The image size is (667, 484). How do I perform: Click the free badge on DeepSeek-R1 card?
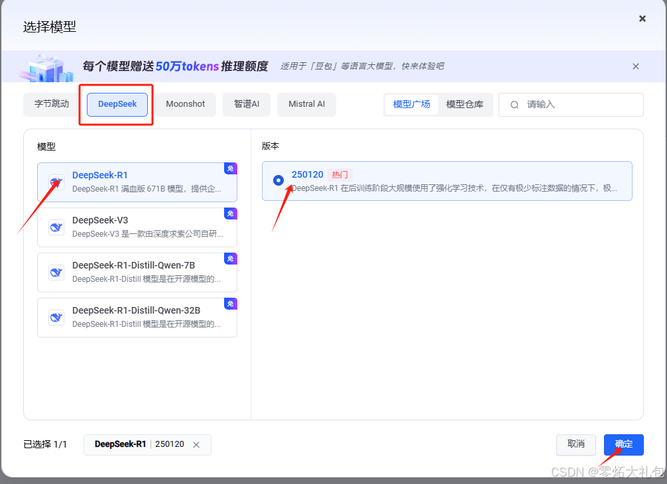tap(231, 168)
